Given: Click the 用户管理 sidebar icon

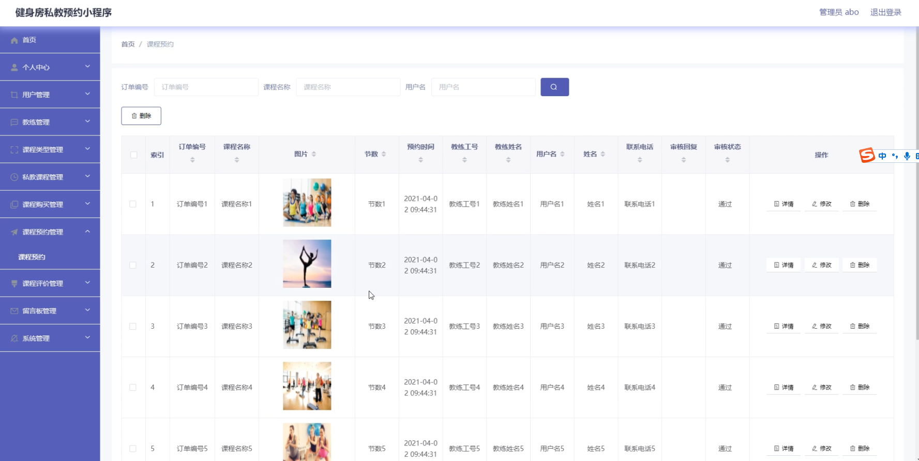Looking at the screenshot, I should click(x=14, y=95).
